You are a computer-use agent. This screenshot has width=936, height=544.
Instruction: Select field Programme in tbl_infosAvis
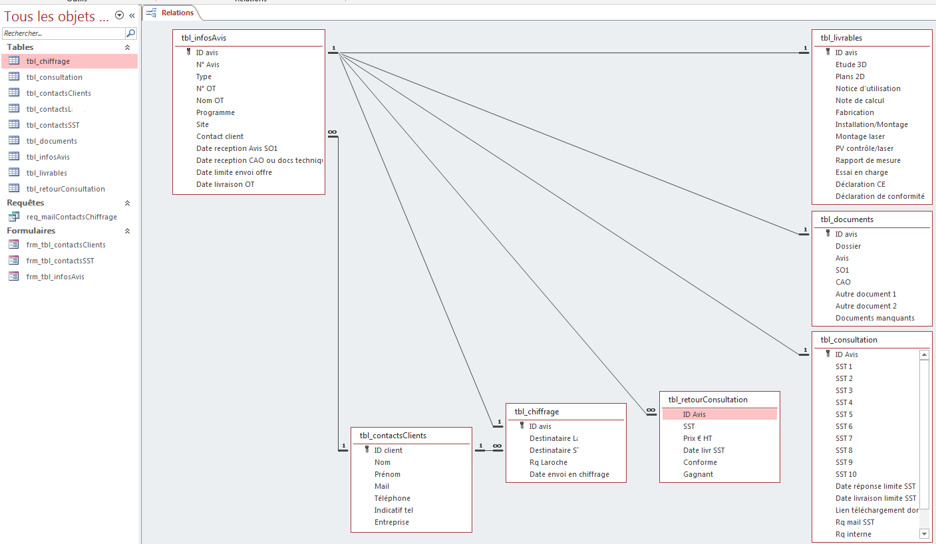(215, 112)
